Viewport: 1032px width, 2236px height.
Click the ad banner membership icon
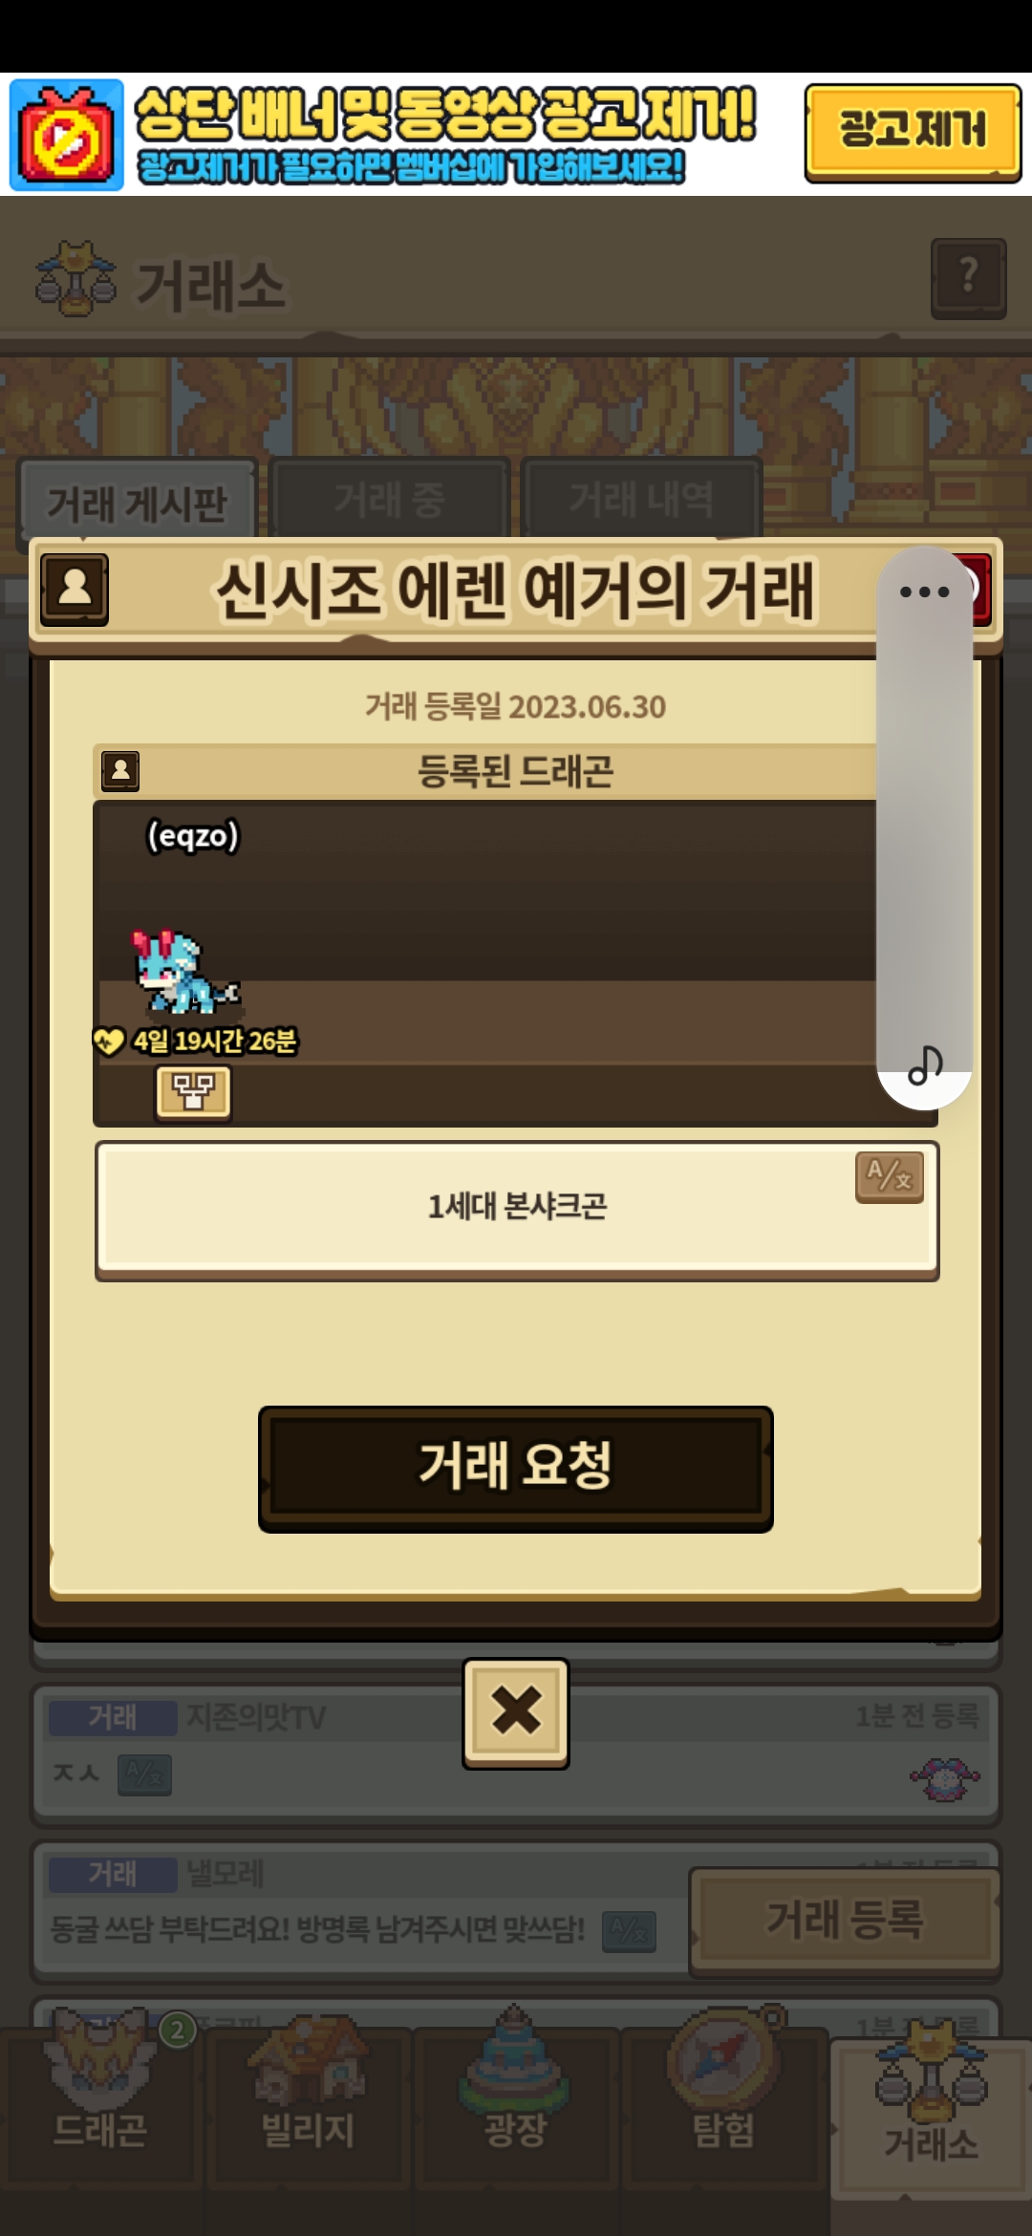click(x=67, y=135)
